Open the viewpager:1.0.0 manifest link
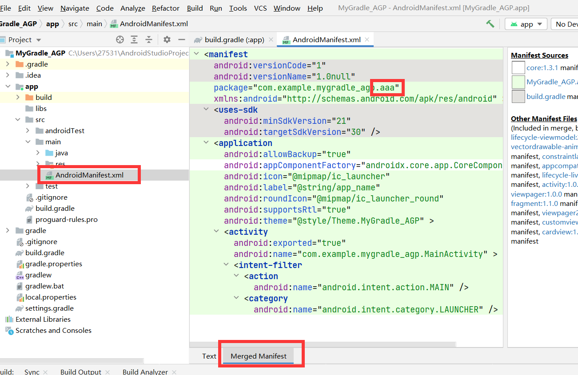 pyautogui.click(x=536, y=194)
